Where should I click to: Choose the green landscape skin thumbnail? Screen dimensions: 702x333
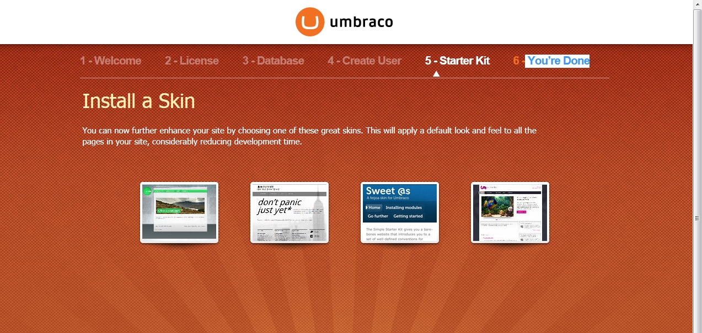tap(179, 212)
